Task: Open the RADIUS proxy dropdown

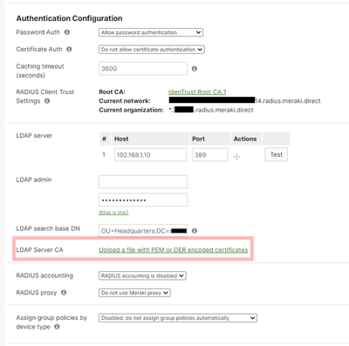Action: pos(134,293)
